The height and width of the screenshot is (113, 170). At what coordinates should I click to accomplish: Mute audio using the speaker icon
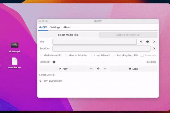98,69
